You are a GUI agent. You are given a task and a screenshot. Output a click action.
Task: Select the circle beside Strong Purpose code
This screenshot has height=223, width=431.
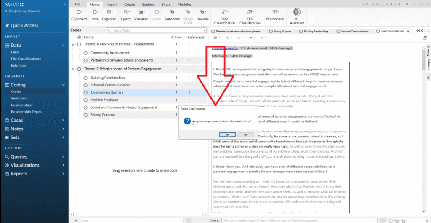pos(85,115)
